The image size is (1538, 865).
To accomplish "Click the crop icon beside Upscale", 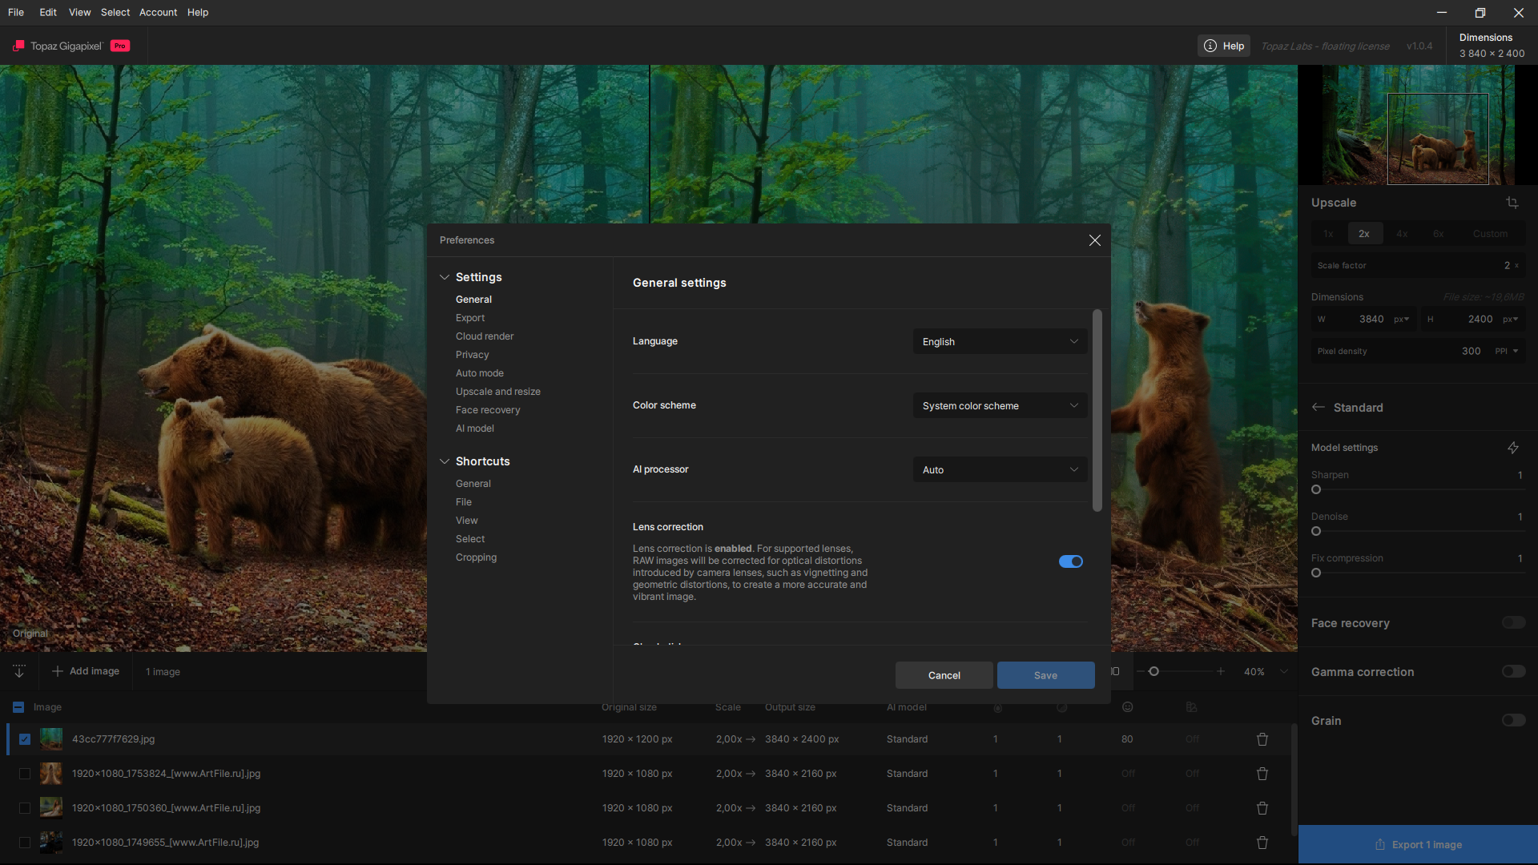I will click(x=1512, y=203).
